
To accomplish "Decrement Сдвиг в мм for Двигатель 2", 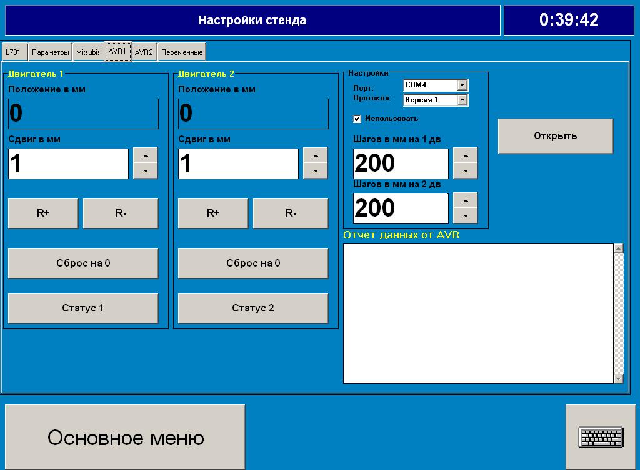I will [316, 170].
